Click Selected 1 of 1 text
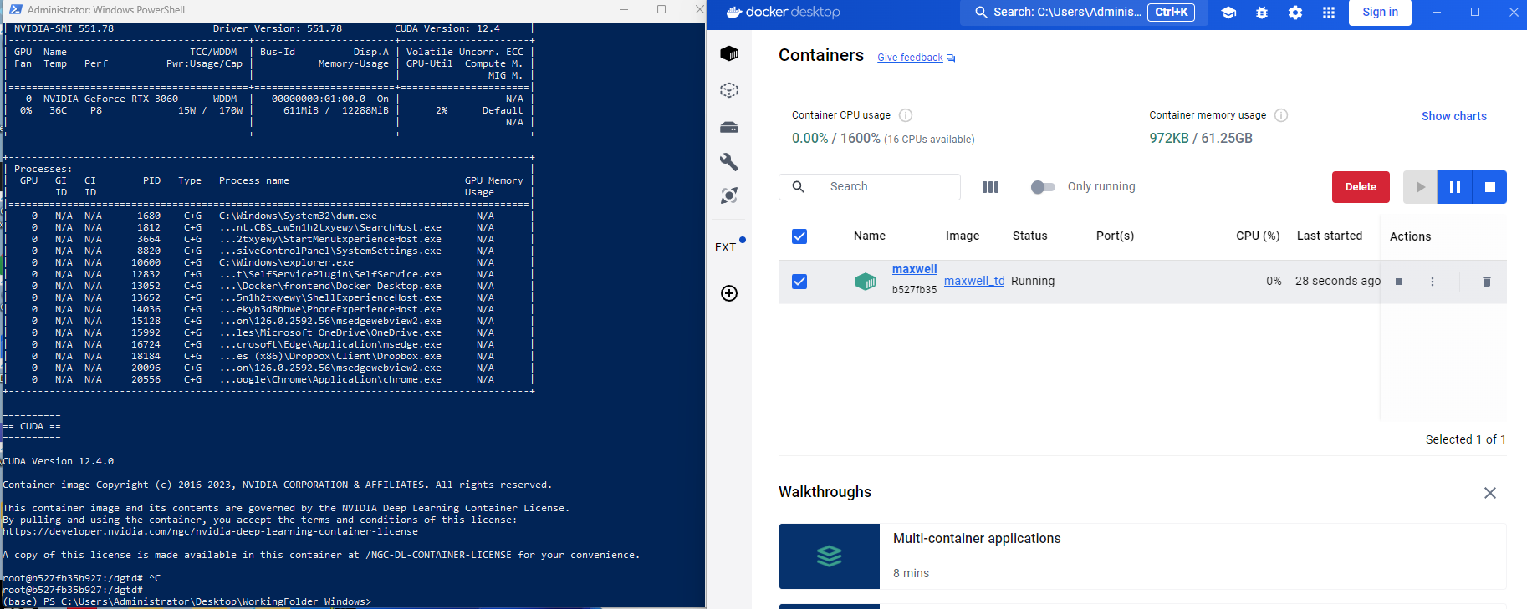The height and width of the screenshot is (609, 1527). (1465, 439)
